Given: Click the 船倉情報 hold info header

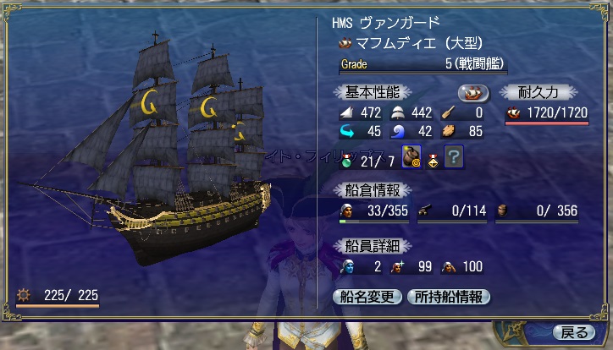Looking at the screenshot, I should tap(373, 190).
